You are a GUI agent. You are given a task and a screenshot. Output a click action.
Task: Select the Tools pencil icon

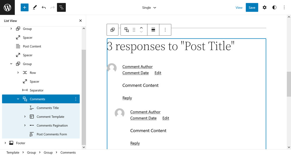click(35, 8)
